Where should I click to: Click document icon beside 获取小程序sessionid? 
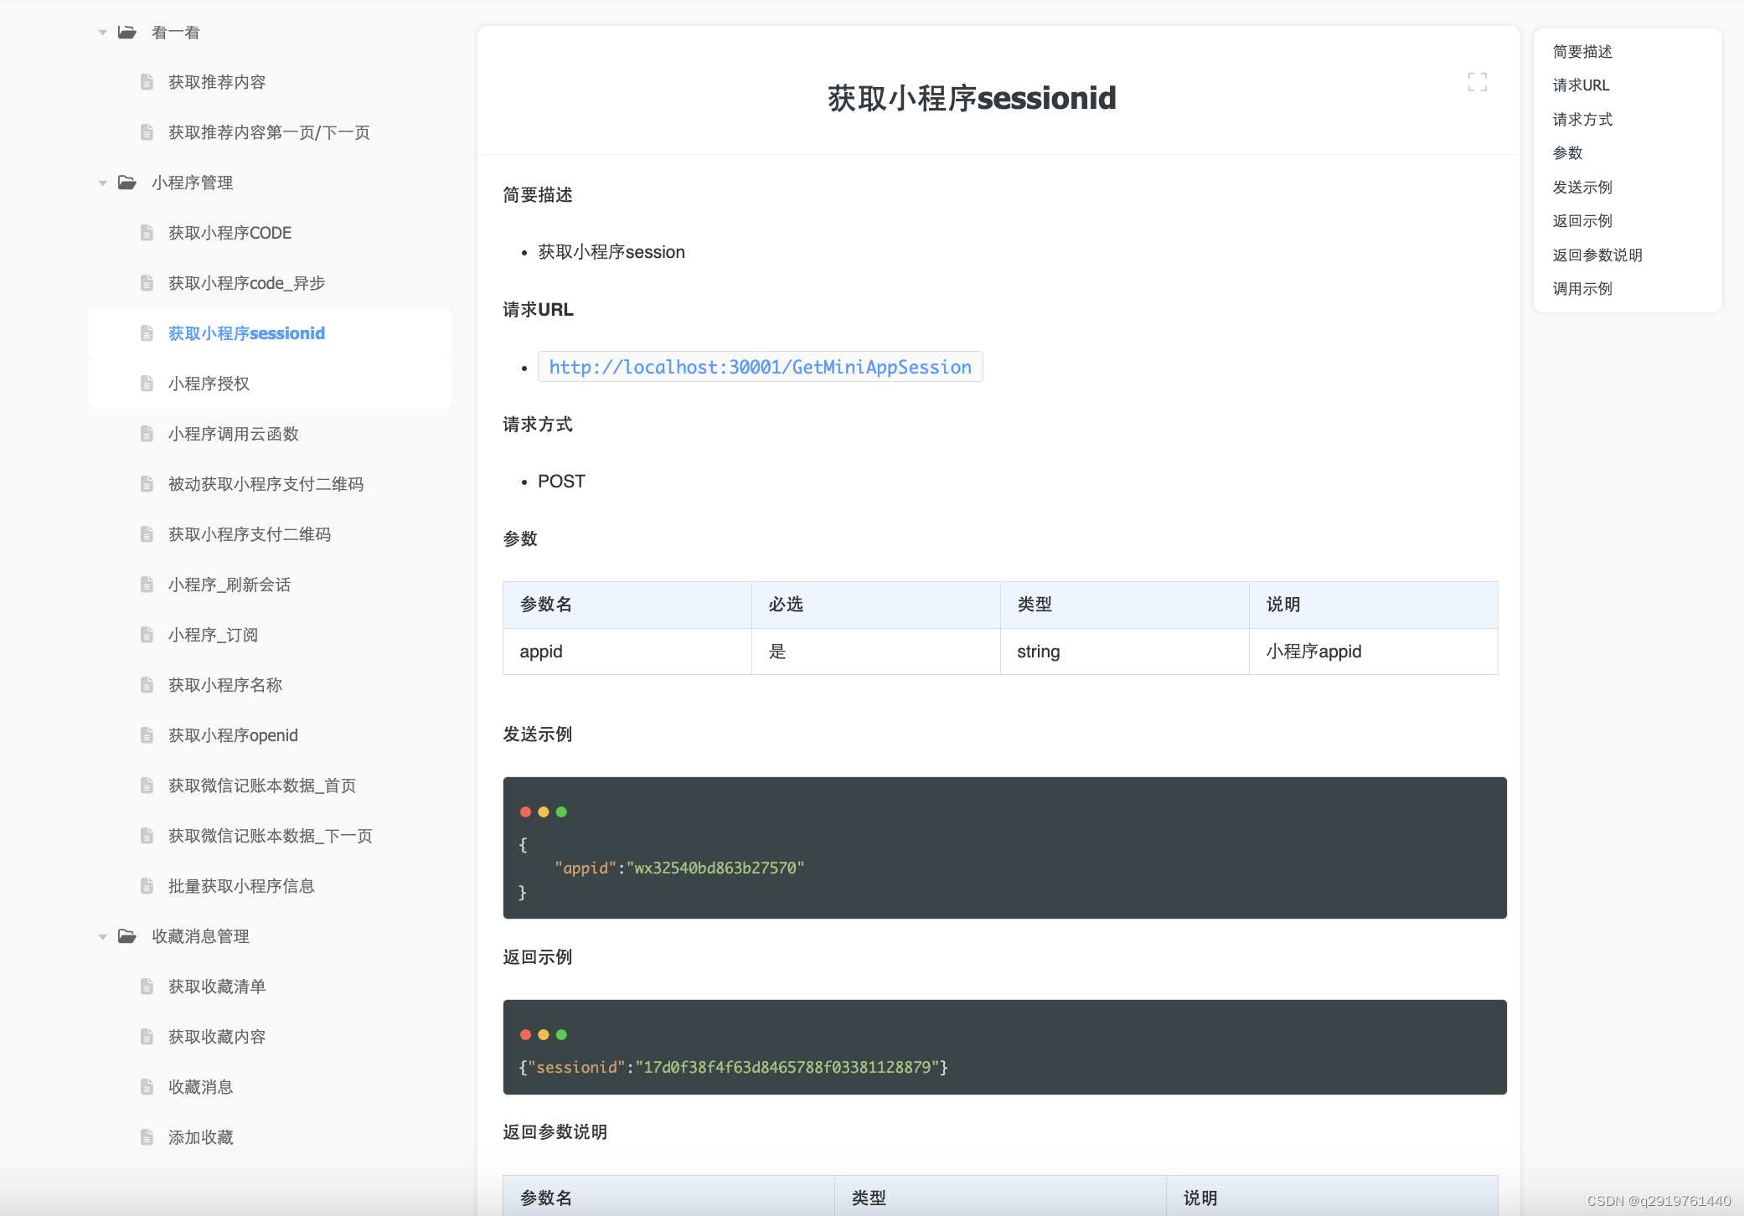(147, 333)
